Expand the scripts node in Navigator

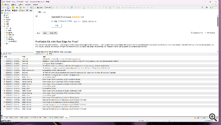pyautogui.click(x=2, y=22)
